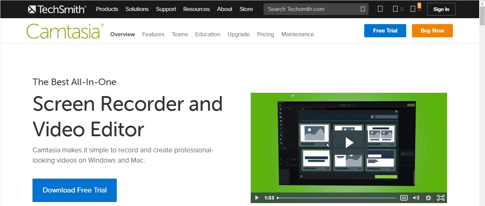Switch to the Features tab
The width and height of the screenshot is (485, 206).
pos(153,34)
